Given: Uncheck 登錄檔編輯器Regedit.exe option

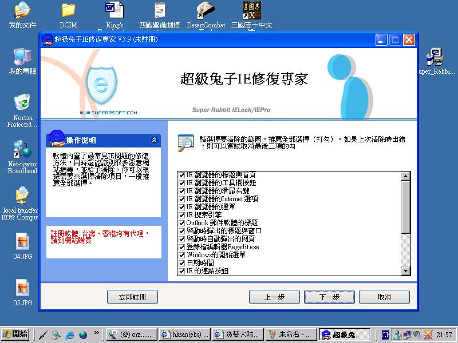Looking at the screenshot, I should pos(181,248).
